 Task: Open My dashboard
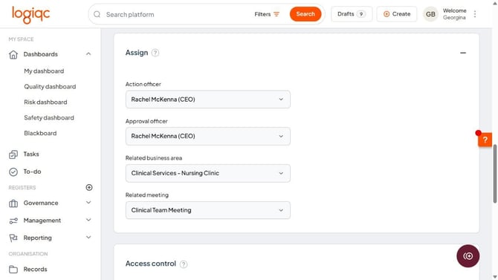[x=44, y=71]
